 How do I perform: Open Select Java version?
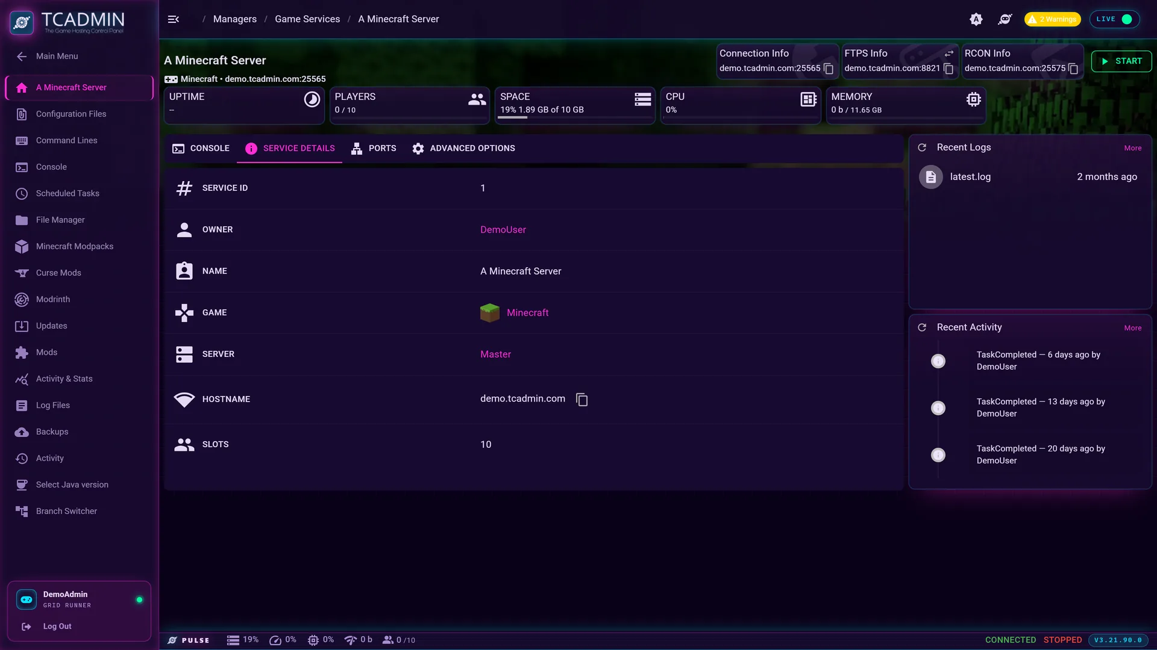click(79, 484)
